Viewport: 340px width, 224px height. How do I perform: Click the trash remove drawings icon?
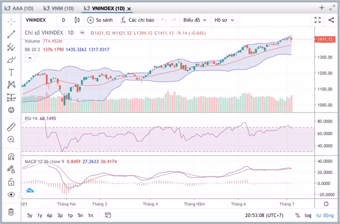point(11,212)
